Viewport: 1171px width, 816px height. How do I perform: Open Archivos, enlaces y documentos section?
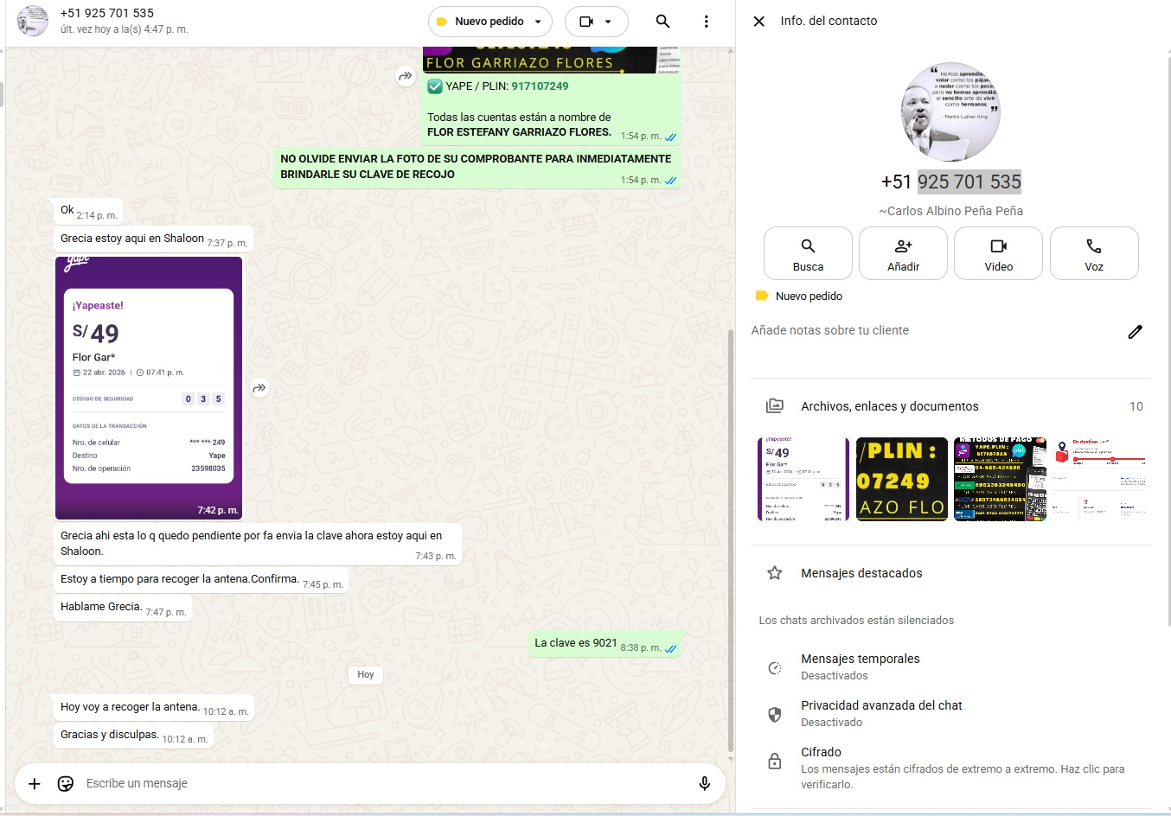click(889, 406)
